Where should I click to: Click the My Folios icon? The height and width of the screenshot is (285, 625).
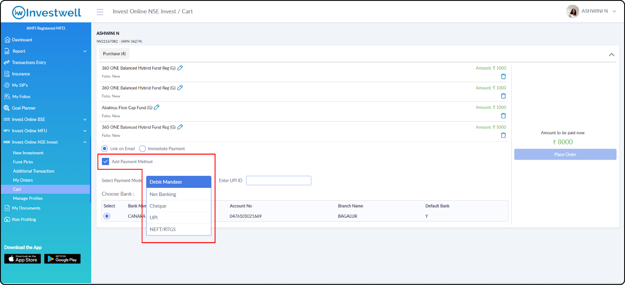[x=7, y=97]
